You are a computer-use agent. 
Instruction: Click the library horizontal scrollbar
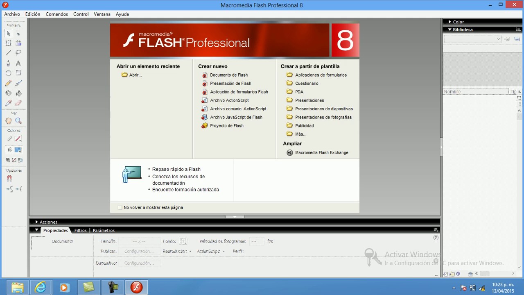495,274
